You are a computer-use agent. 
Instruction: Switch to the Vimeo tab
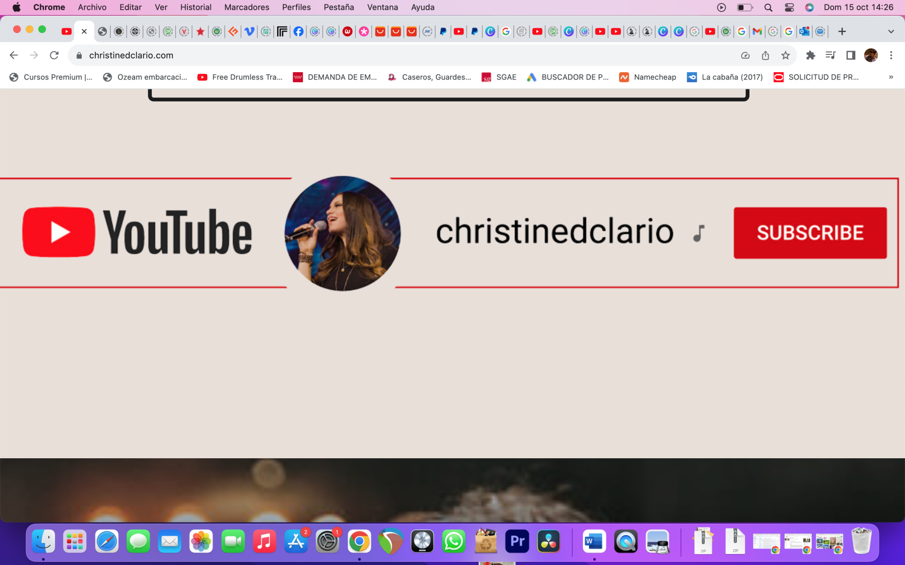[x=249, y=31]
